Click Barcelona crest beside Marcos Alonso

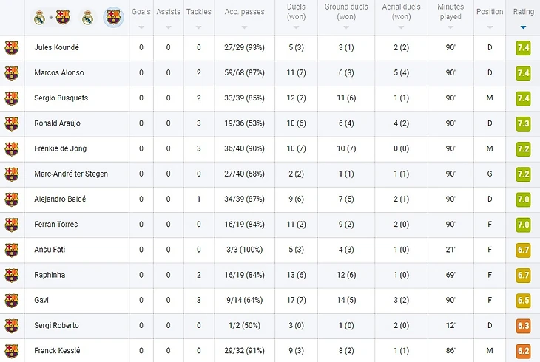(12, 72)
